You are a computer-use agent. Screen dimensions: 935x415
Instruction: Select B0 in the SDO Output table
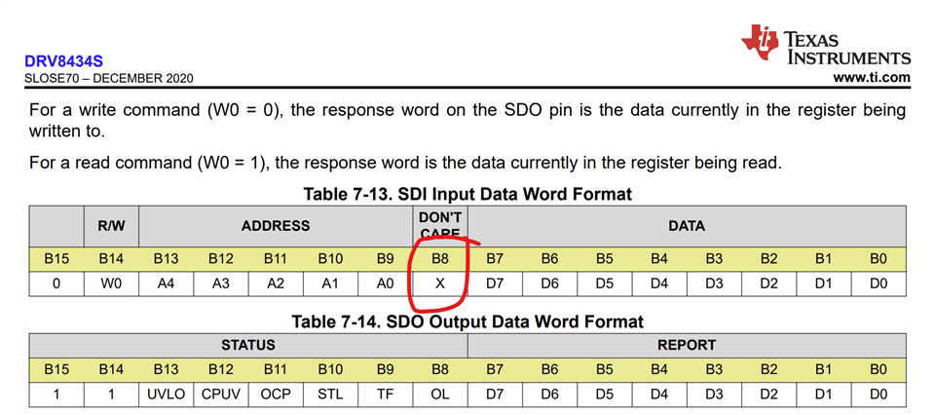point(879,369)
